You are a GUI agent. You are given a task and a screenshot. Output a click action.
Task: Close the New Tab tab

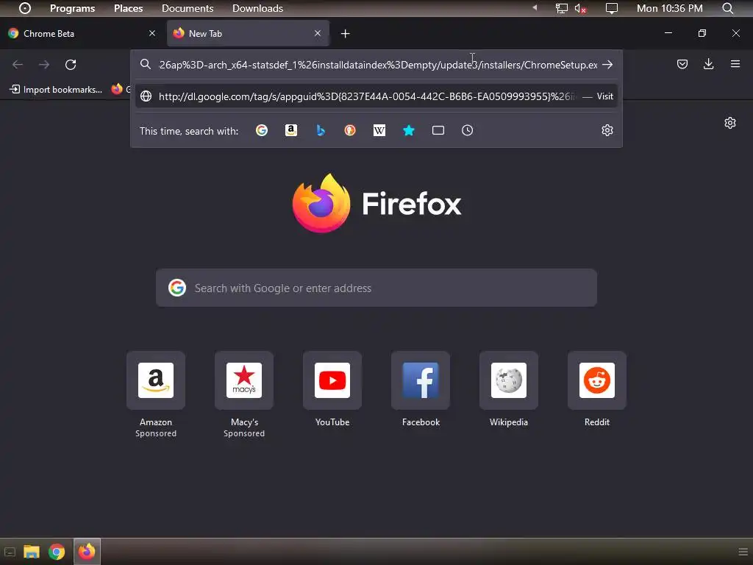click(x=318, y=33)
